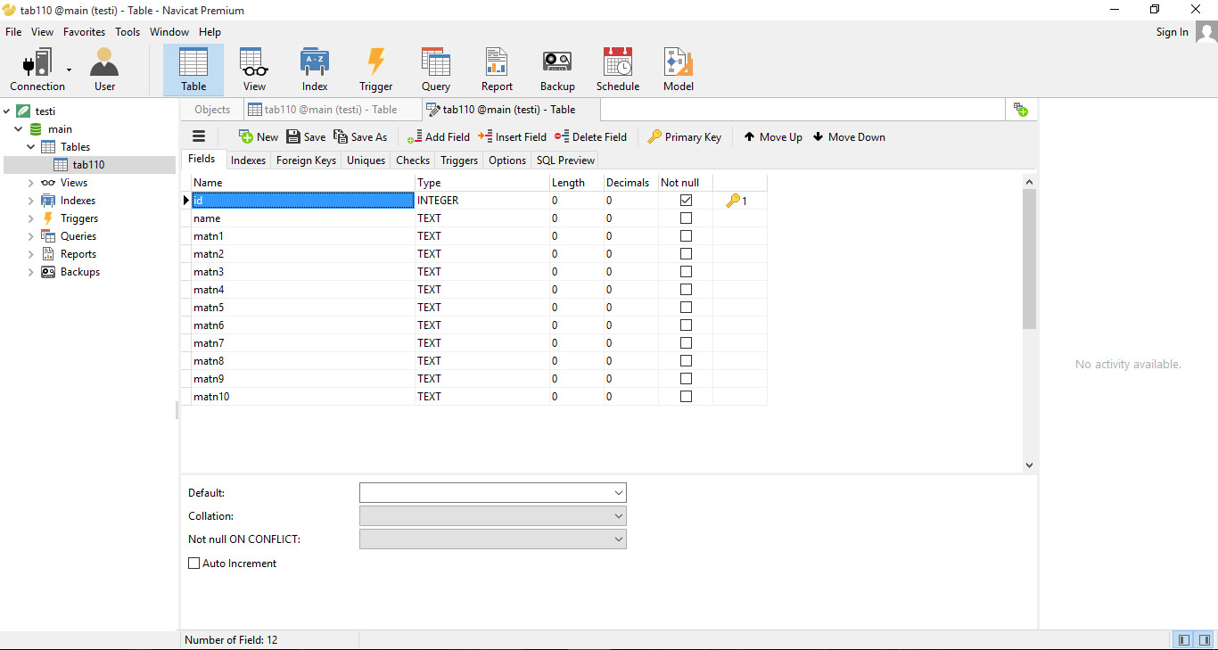The image size is (1218, 650).
Task: Open the Favorites menu
Action: click(x=84, y=32)
